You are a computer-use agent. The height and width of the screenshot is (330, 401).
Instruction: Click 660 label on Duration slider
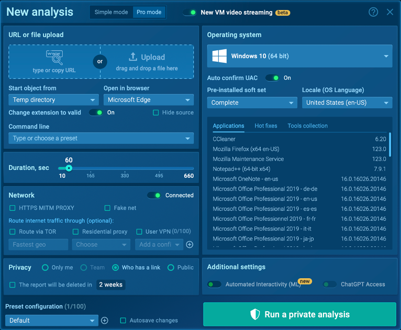click(x=189, y=176)
